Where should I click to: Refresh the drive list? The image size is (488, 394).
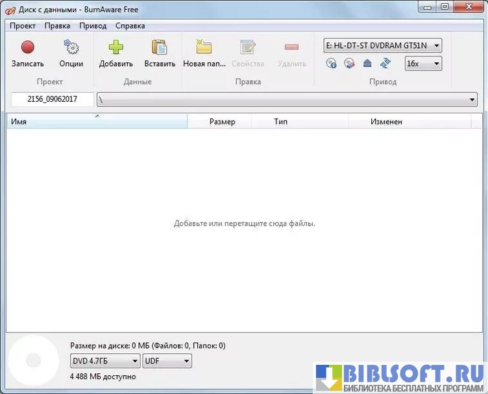385,64
